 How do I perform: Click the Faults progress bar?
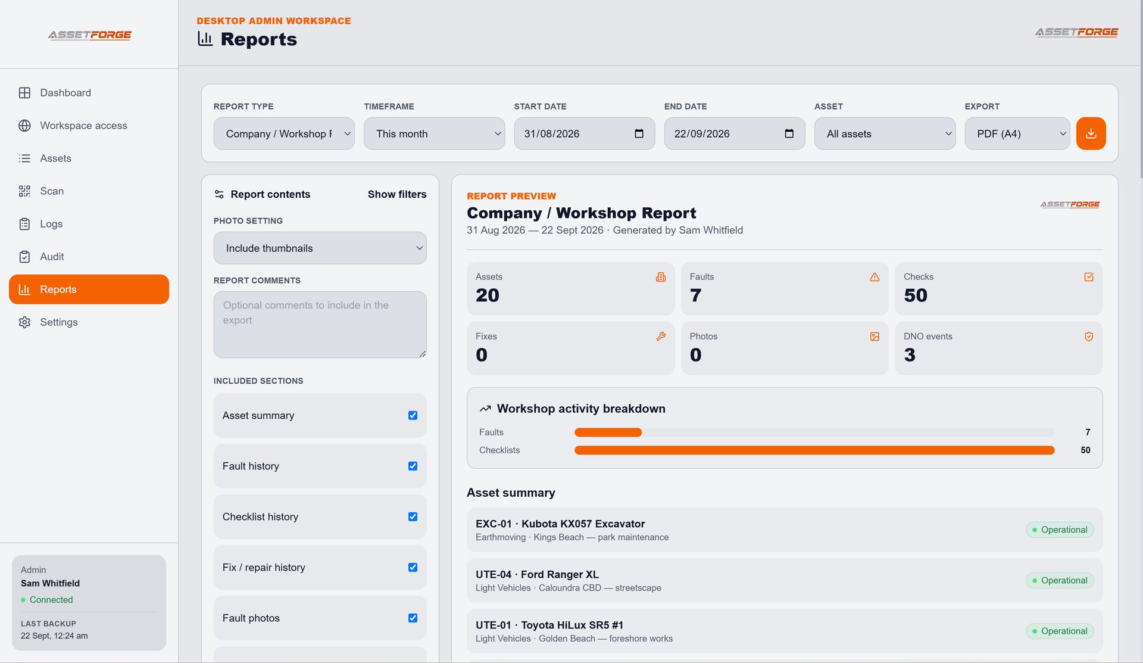click(814, 432)
